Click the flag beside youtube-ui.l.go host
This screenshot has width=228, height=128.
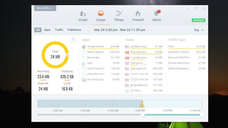(127, 47)
